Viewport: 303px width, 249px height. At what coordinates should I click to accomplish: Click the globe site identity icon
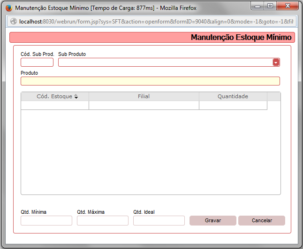pos(14,21)
